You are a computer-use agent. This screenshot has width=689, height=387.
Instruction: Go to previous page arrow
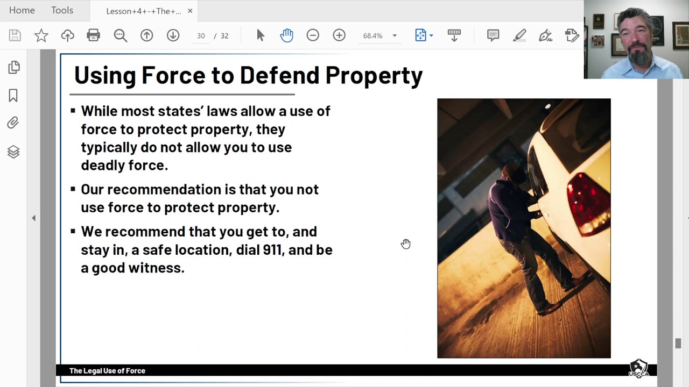pyautogui.click(x=146, y=35)
